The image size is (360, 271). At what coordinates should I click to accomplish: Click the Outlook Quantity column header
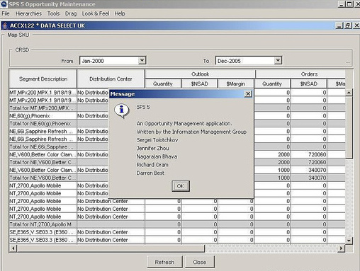point(163,83)
